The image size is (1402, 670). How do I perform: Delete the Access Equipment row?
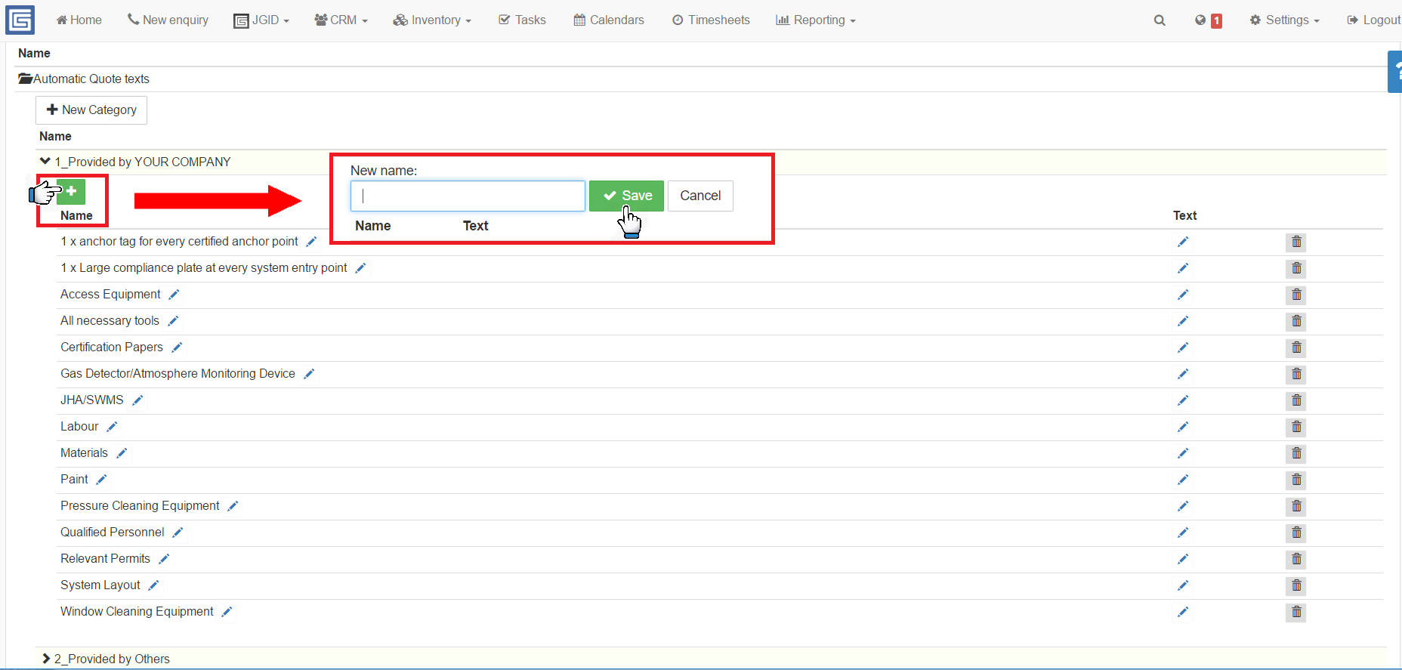click(x=1296, y=295)
